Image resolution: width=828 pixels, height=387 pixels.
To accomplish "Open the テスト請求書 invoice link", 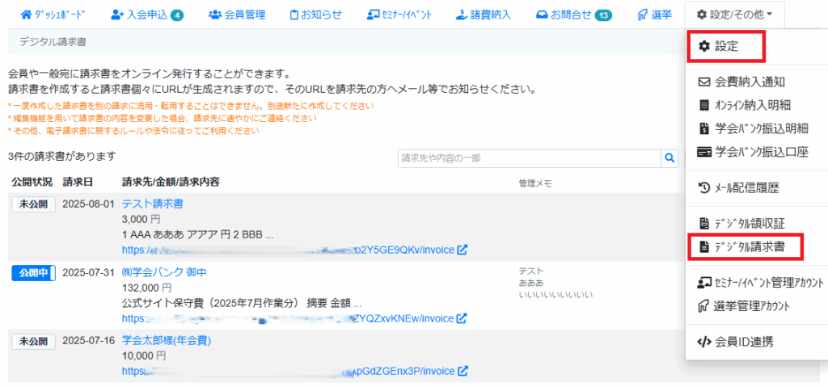I will pos(152,204).
